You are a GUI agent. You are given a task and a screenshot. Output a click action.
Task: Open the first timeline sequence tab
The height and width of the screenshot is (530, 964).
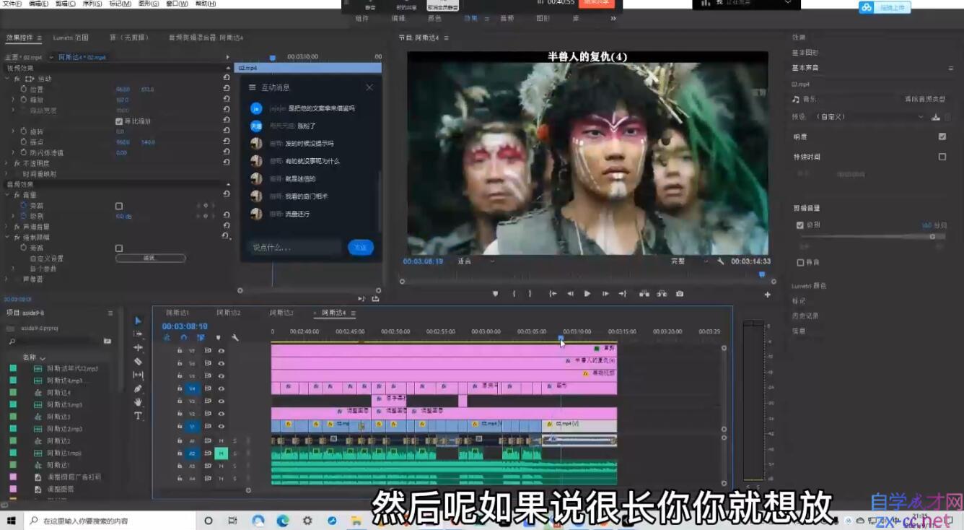click(x=178, y=313)
